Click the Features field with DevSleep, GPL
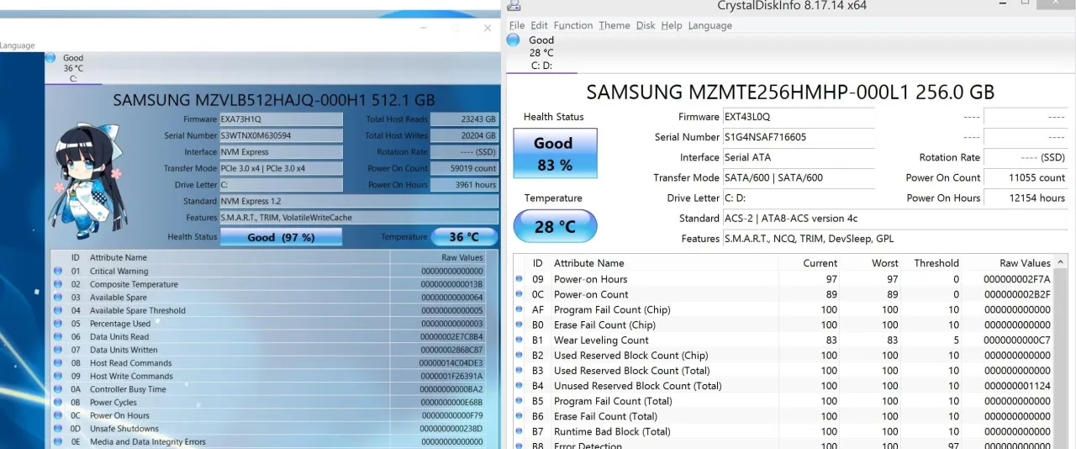 tap(895, 239)
